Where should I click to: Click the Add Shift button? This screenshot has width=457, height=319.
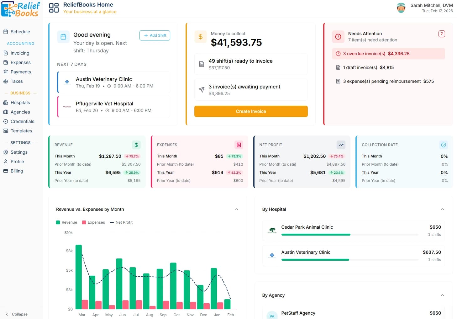click(x=155, y=35)
